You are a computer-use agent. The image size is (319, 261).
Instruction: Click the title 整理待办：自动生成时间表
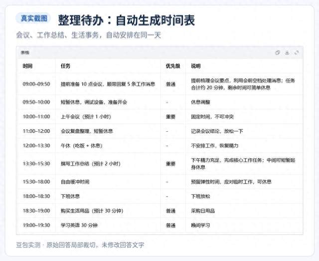pyautogui.click(x=127, y=20)
